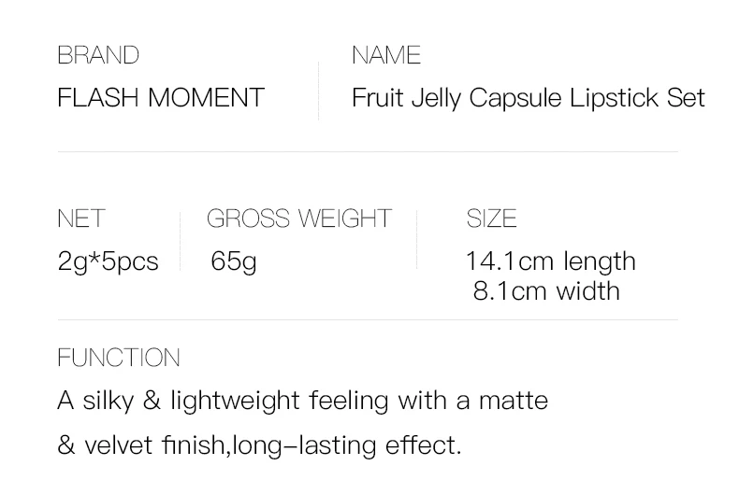The image size is (739, 494).
Task: Click the 'long-lasting effect' phrase
Action: pyautogui.click(x=346, y=445)
